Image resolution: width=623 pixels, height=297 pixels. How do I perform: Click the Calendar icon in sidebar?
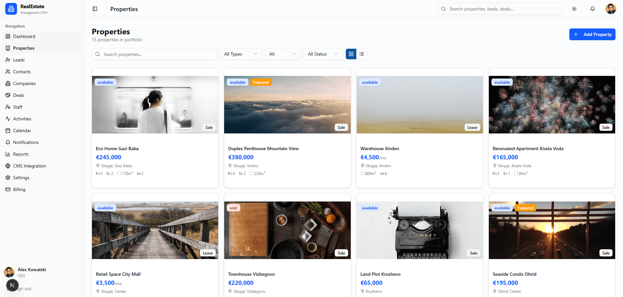coord(8,131)
